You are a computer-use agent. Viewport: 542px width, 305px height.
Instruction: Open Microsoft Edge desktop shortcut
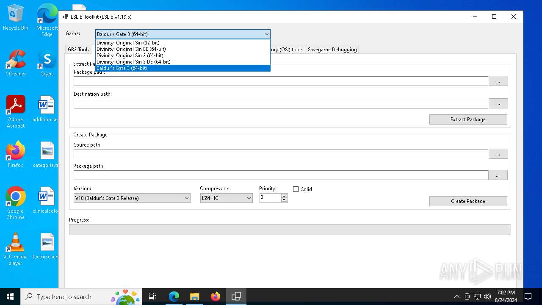tap(47, 20)
